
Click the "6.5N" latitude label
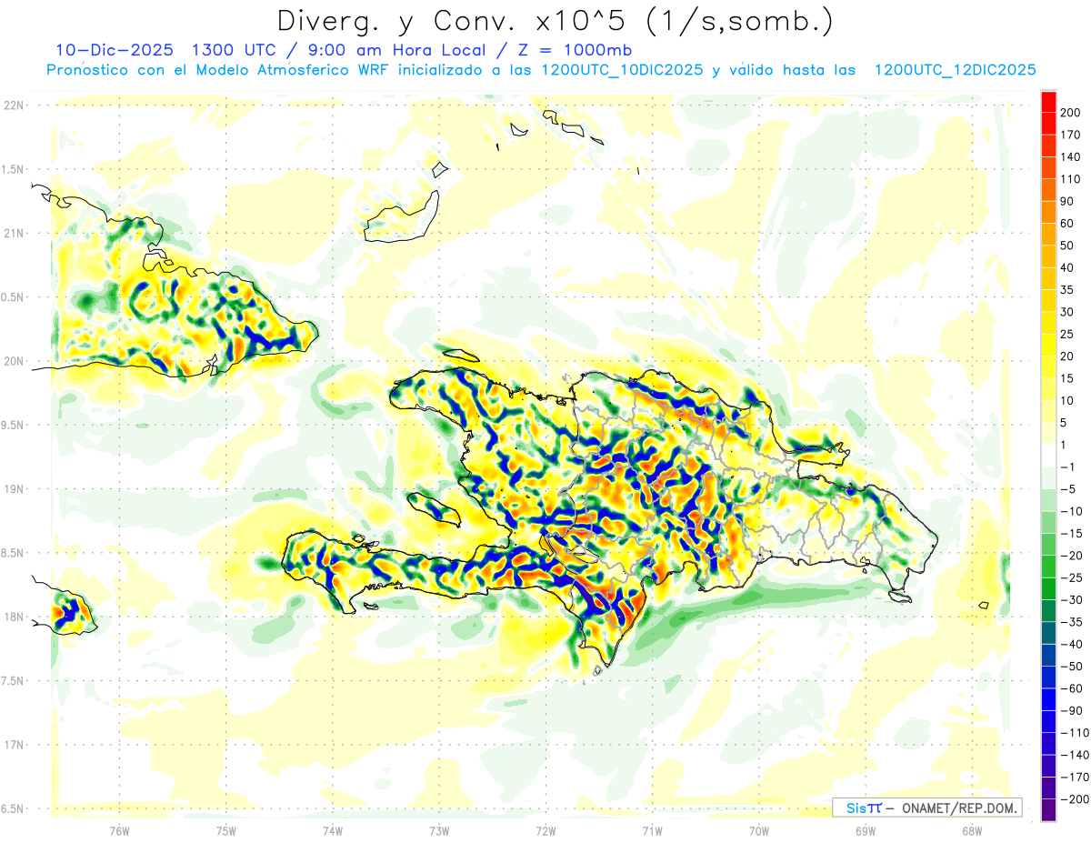[x=14, y=808]
